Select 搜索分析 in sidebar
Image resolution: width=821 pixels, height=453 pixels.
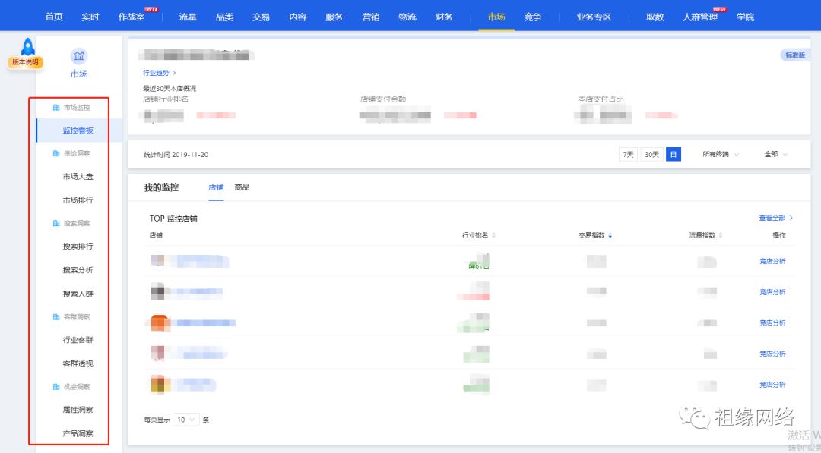click(x=78, y=270)
